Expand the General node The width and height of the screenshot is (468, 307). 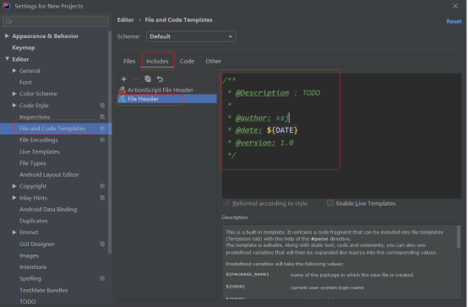tap(14, 70)
